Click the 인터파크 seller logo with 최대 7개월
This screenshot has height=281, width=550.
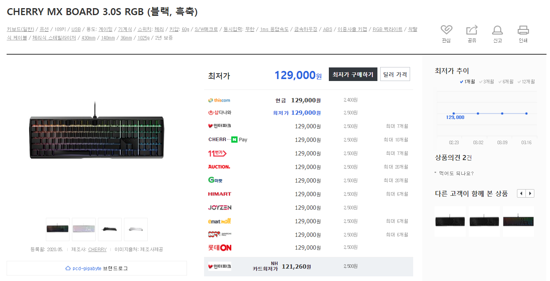[x=220, y=126]
